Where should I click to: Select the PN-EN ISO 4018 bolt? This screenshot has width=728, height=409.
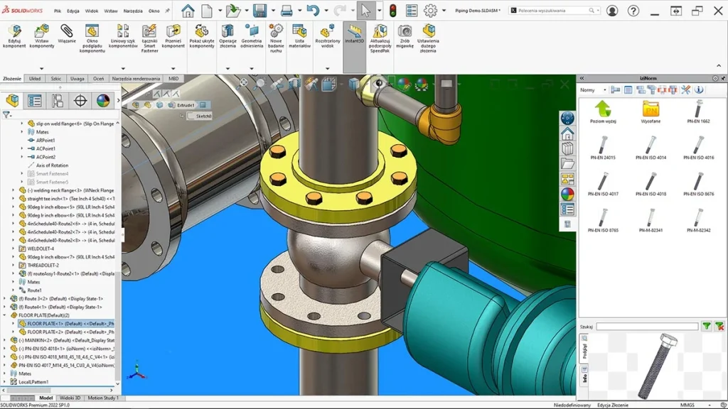click(x=651, y=184)
